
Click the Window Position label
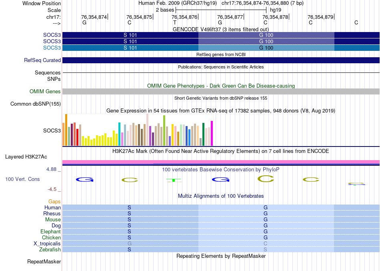point(42,3)
